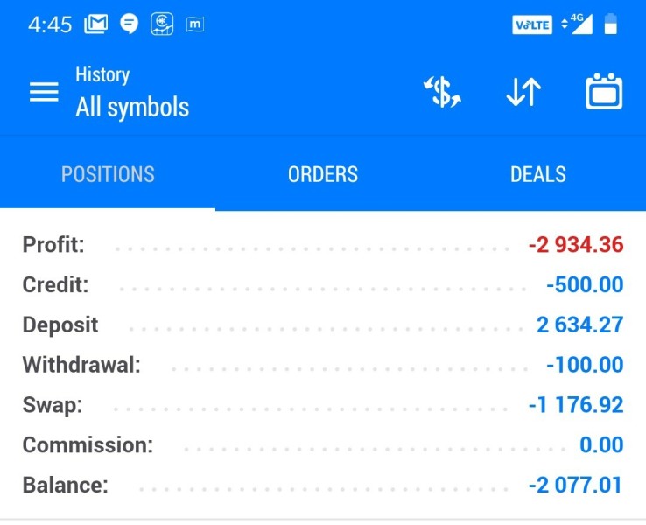Image resolution: width=646 pixels, height=525 pixels.
Task: Tap the 4G signal strength icon
Action: click(x=578, y=24)
